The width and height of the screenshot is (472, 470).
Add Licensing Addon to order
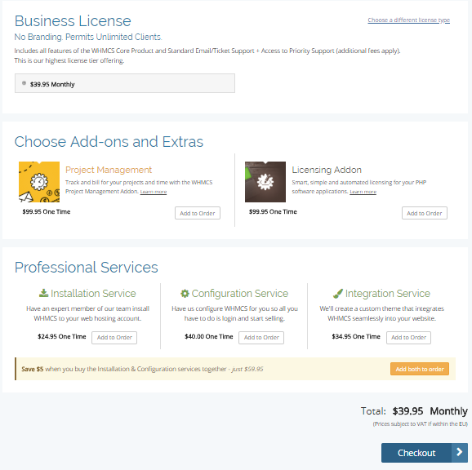(x=425, y=213)
